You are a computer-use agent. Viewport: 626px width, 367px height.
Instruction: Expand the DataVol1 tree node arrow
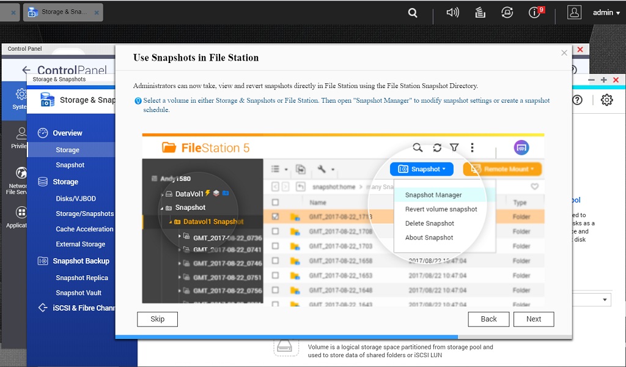[162, 195]
